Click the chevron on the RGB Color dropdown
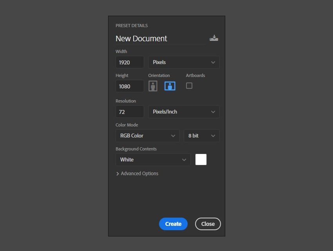Screen dimensions: 333x251 coord(174,136)
